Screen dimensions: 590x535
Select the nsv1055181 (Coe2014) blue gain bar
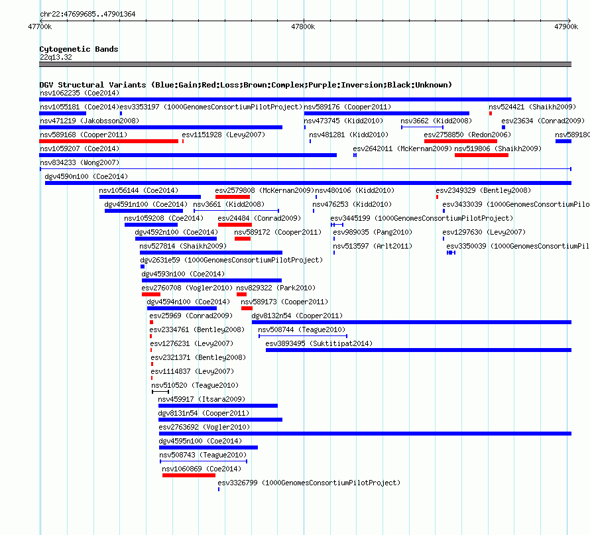tap(62, 113)
